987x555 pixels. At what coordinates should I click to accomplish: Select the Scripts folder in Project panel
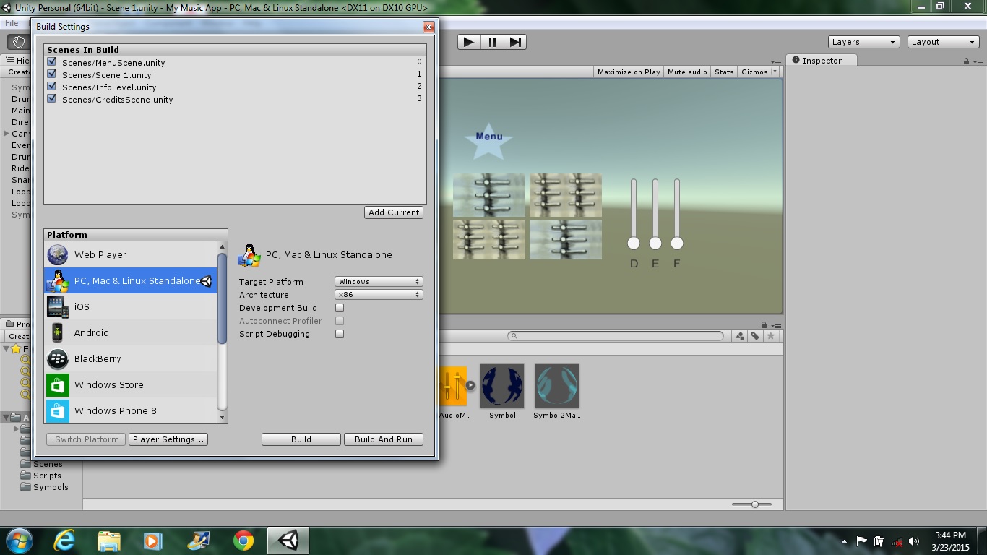(x=47, y=476)
